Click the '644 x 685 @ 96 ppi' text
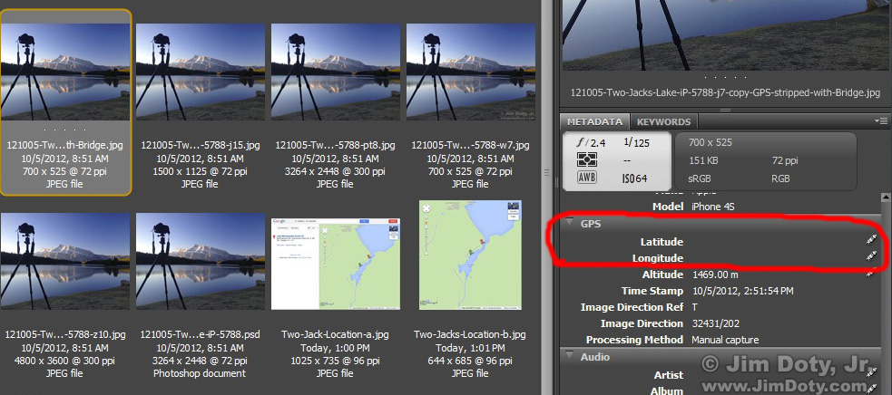The image size is (892, 395). [470, 361]
